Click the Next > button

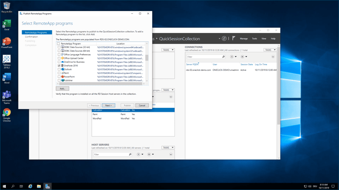pyautogui.click(x=109, y=106)
